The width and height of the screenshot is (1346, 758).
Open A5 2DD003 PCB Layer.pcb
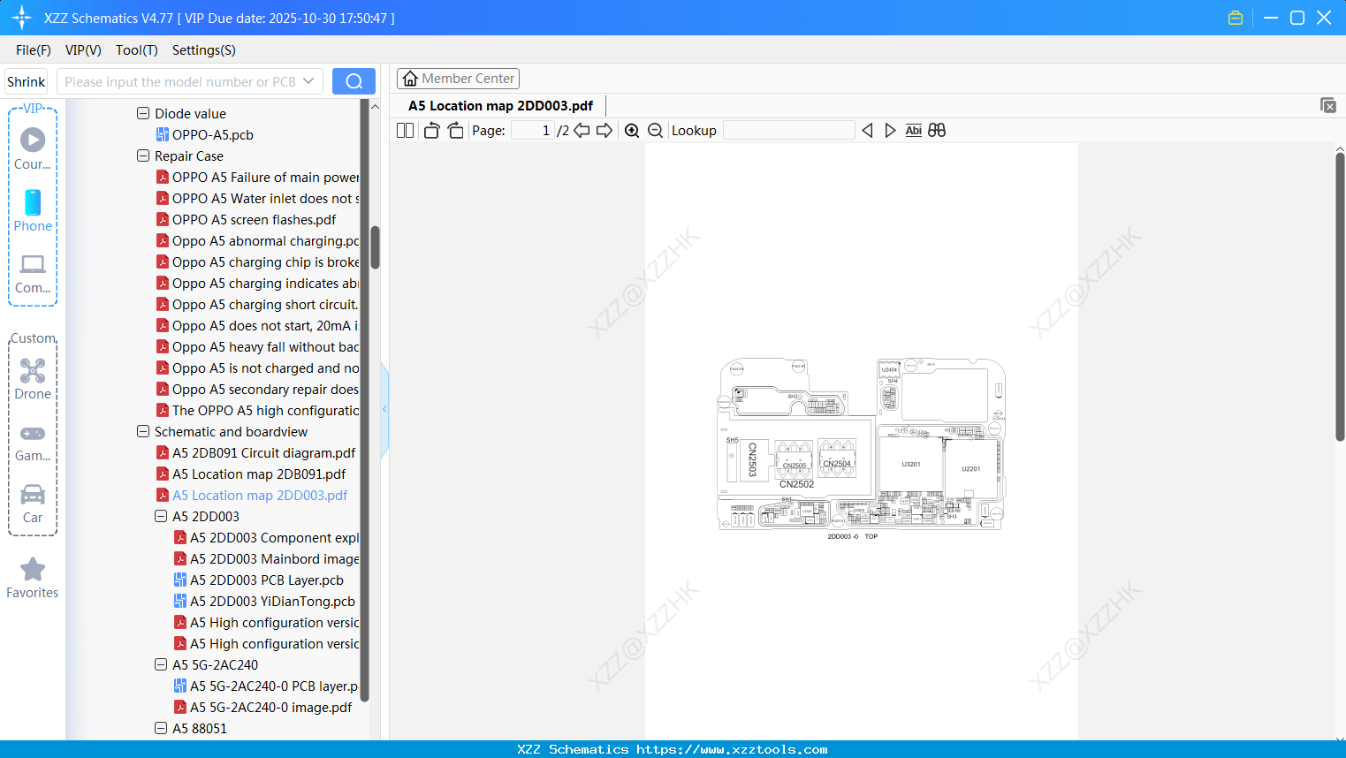pos(267,580)
